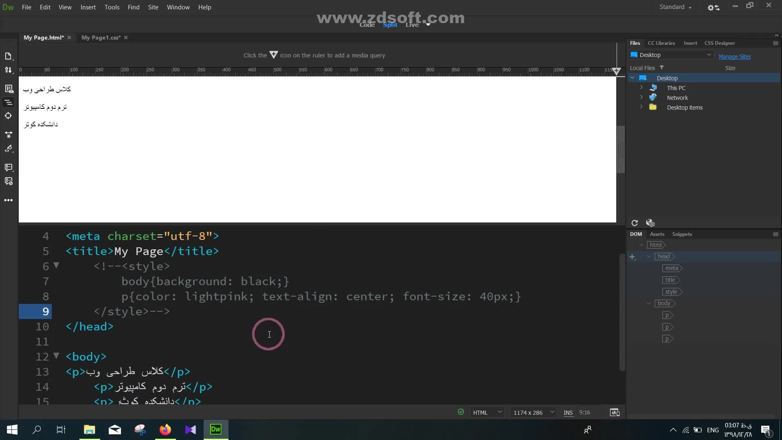Open Files panel options menu icon
This screenshot has width=782, height=440.
775,43
